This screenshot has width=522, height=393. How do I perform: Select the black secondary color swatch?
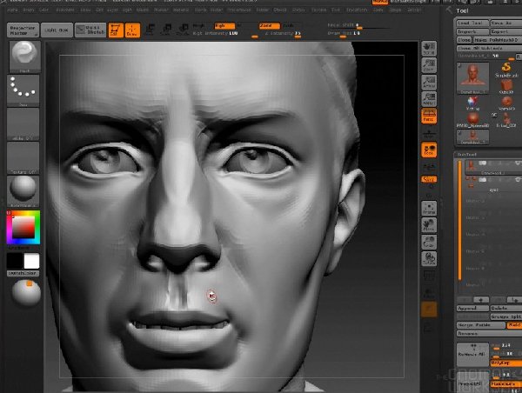pyautogui.click(x=15, y=261)
